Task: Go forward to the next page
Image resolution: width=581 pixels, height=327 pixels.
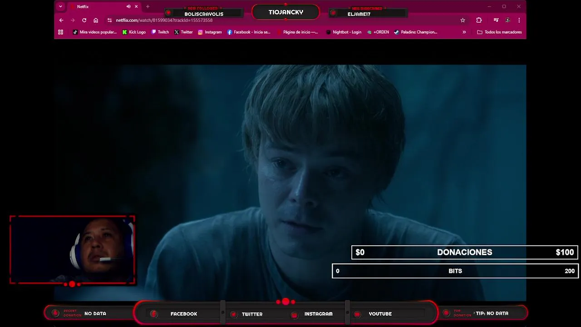Action: (73, 20)
